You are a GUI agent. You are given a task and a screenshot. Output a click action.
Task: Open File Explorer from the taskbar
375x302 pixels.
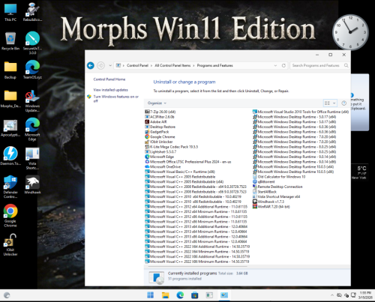[165, 295]
